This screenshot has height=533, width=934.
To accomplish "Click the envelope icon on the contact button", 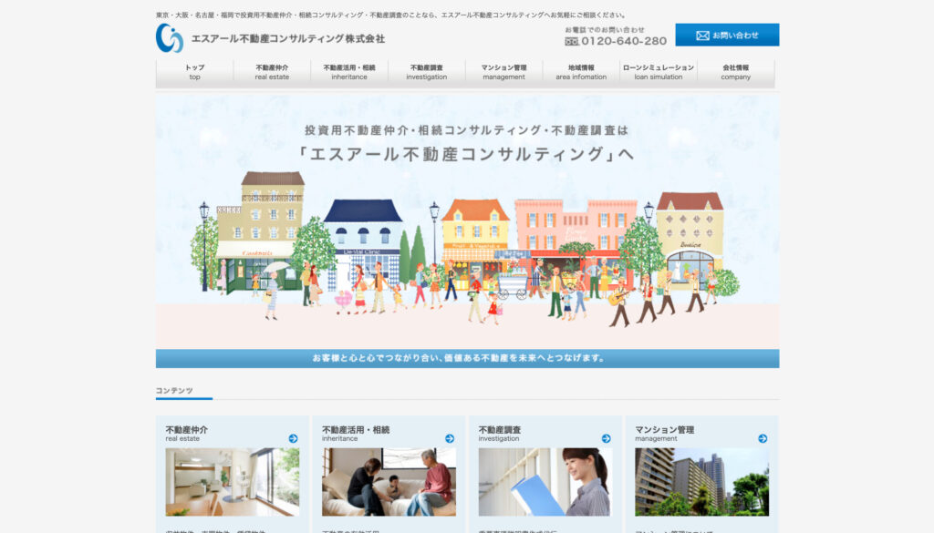I will pos(700,35).
